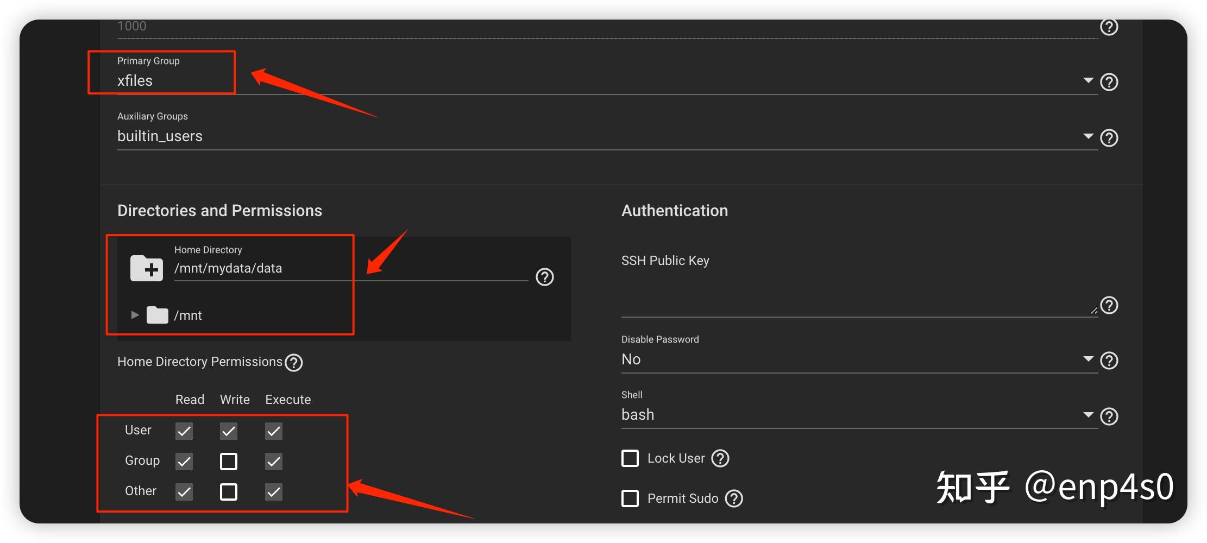Click the help icon next to Permit Sudo

point(734,498)
